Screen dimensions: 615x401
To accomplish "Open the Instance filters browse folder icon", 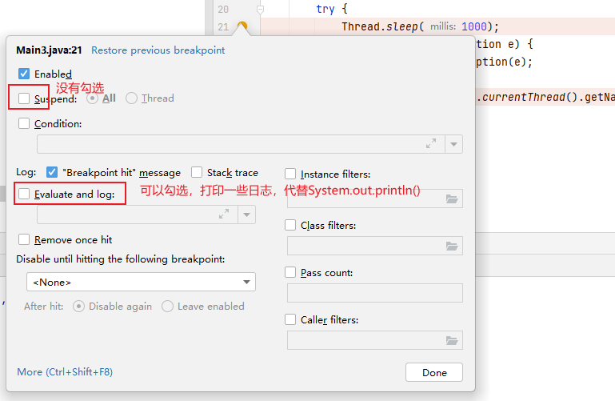I will (x=453, y=198).
